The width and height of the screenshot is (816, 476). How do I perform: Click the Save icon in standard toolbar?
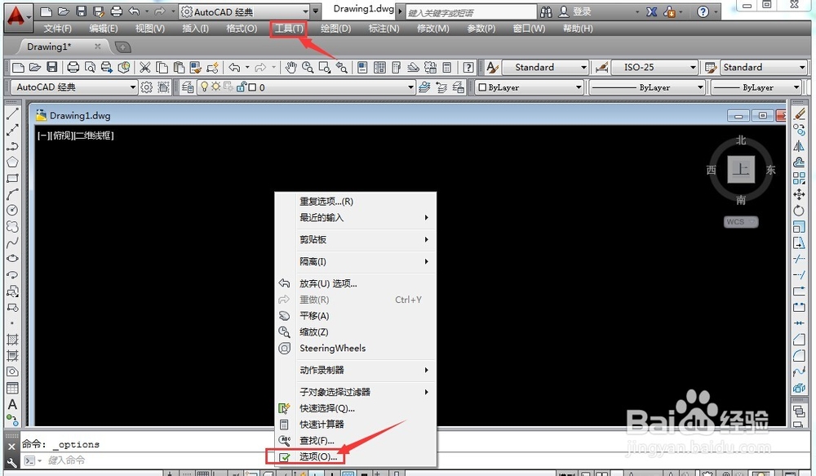click(52, 67)
